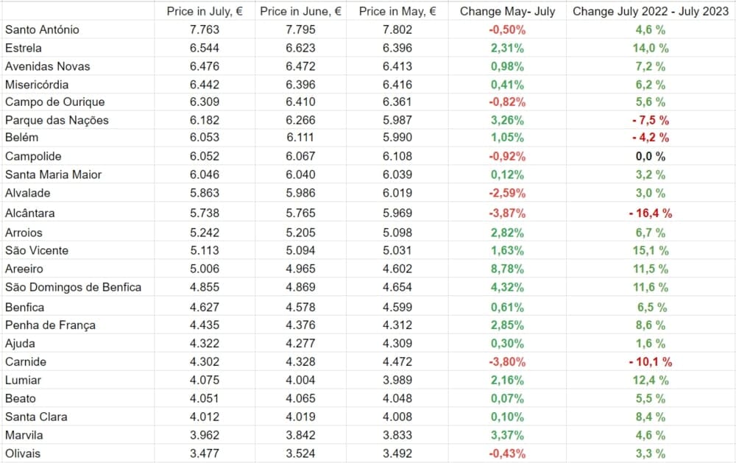Select the Campolide 0,0 % cell
The image size is (736, 463).
tap(651, 156)
